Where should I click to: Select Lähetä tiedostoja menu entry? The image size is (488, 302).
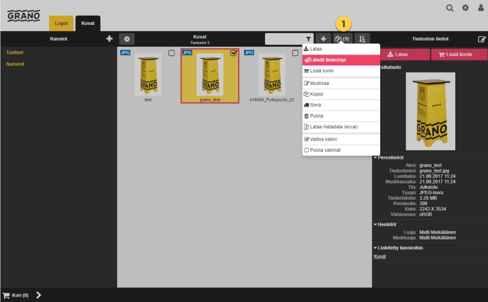click(341, 60)
